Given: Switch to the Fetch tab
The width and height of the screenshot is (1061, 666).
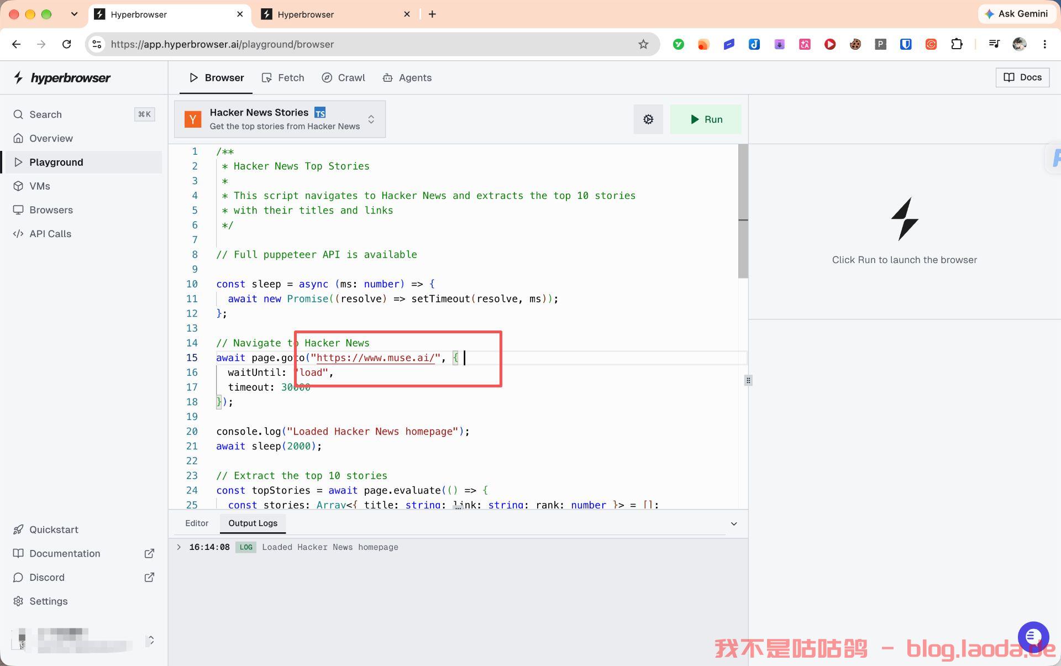Looking at the screenshot, I should point(283,78).
